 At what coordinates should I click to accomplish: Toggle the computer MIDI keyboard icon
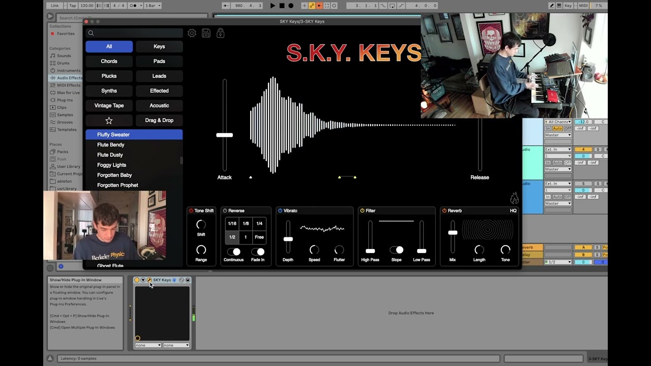560,6
